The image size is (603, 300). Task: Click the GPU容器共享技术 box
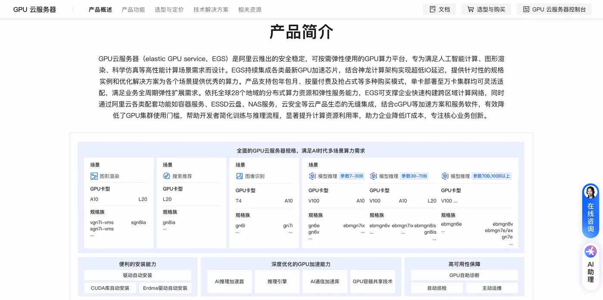pos(373,281)
